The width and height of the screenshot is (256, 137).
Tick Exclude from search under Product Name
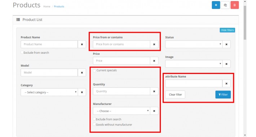pos(22,52)
